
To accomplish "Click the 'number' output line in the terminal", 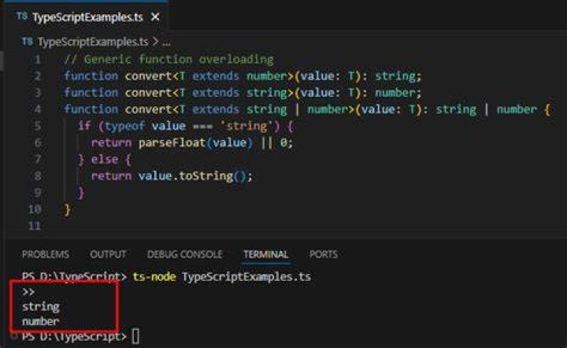I will click(x=40, y=321).
